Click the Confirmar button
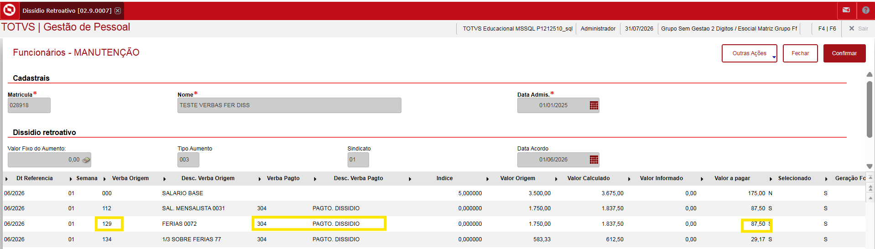Image resolution: width=875 pixels, height=249 pixels. click(x=844, y=53)
